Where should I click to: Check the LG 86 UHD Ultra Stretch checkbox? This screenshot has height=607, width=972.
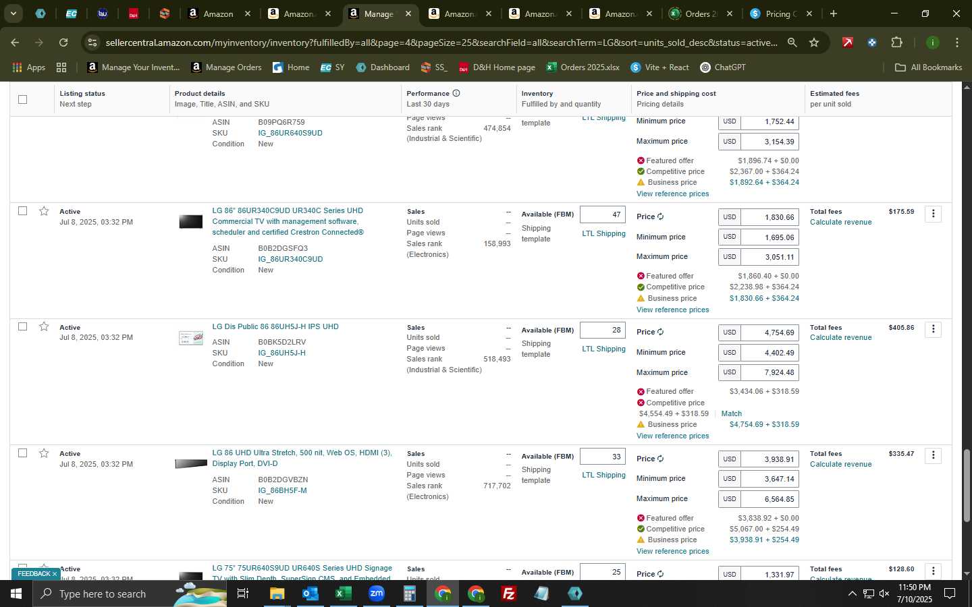point(22,453)
